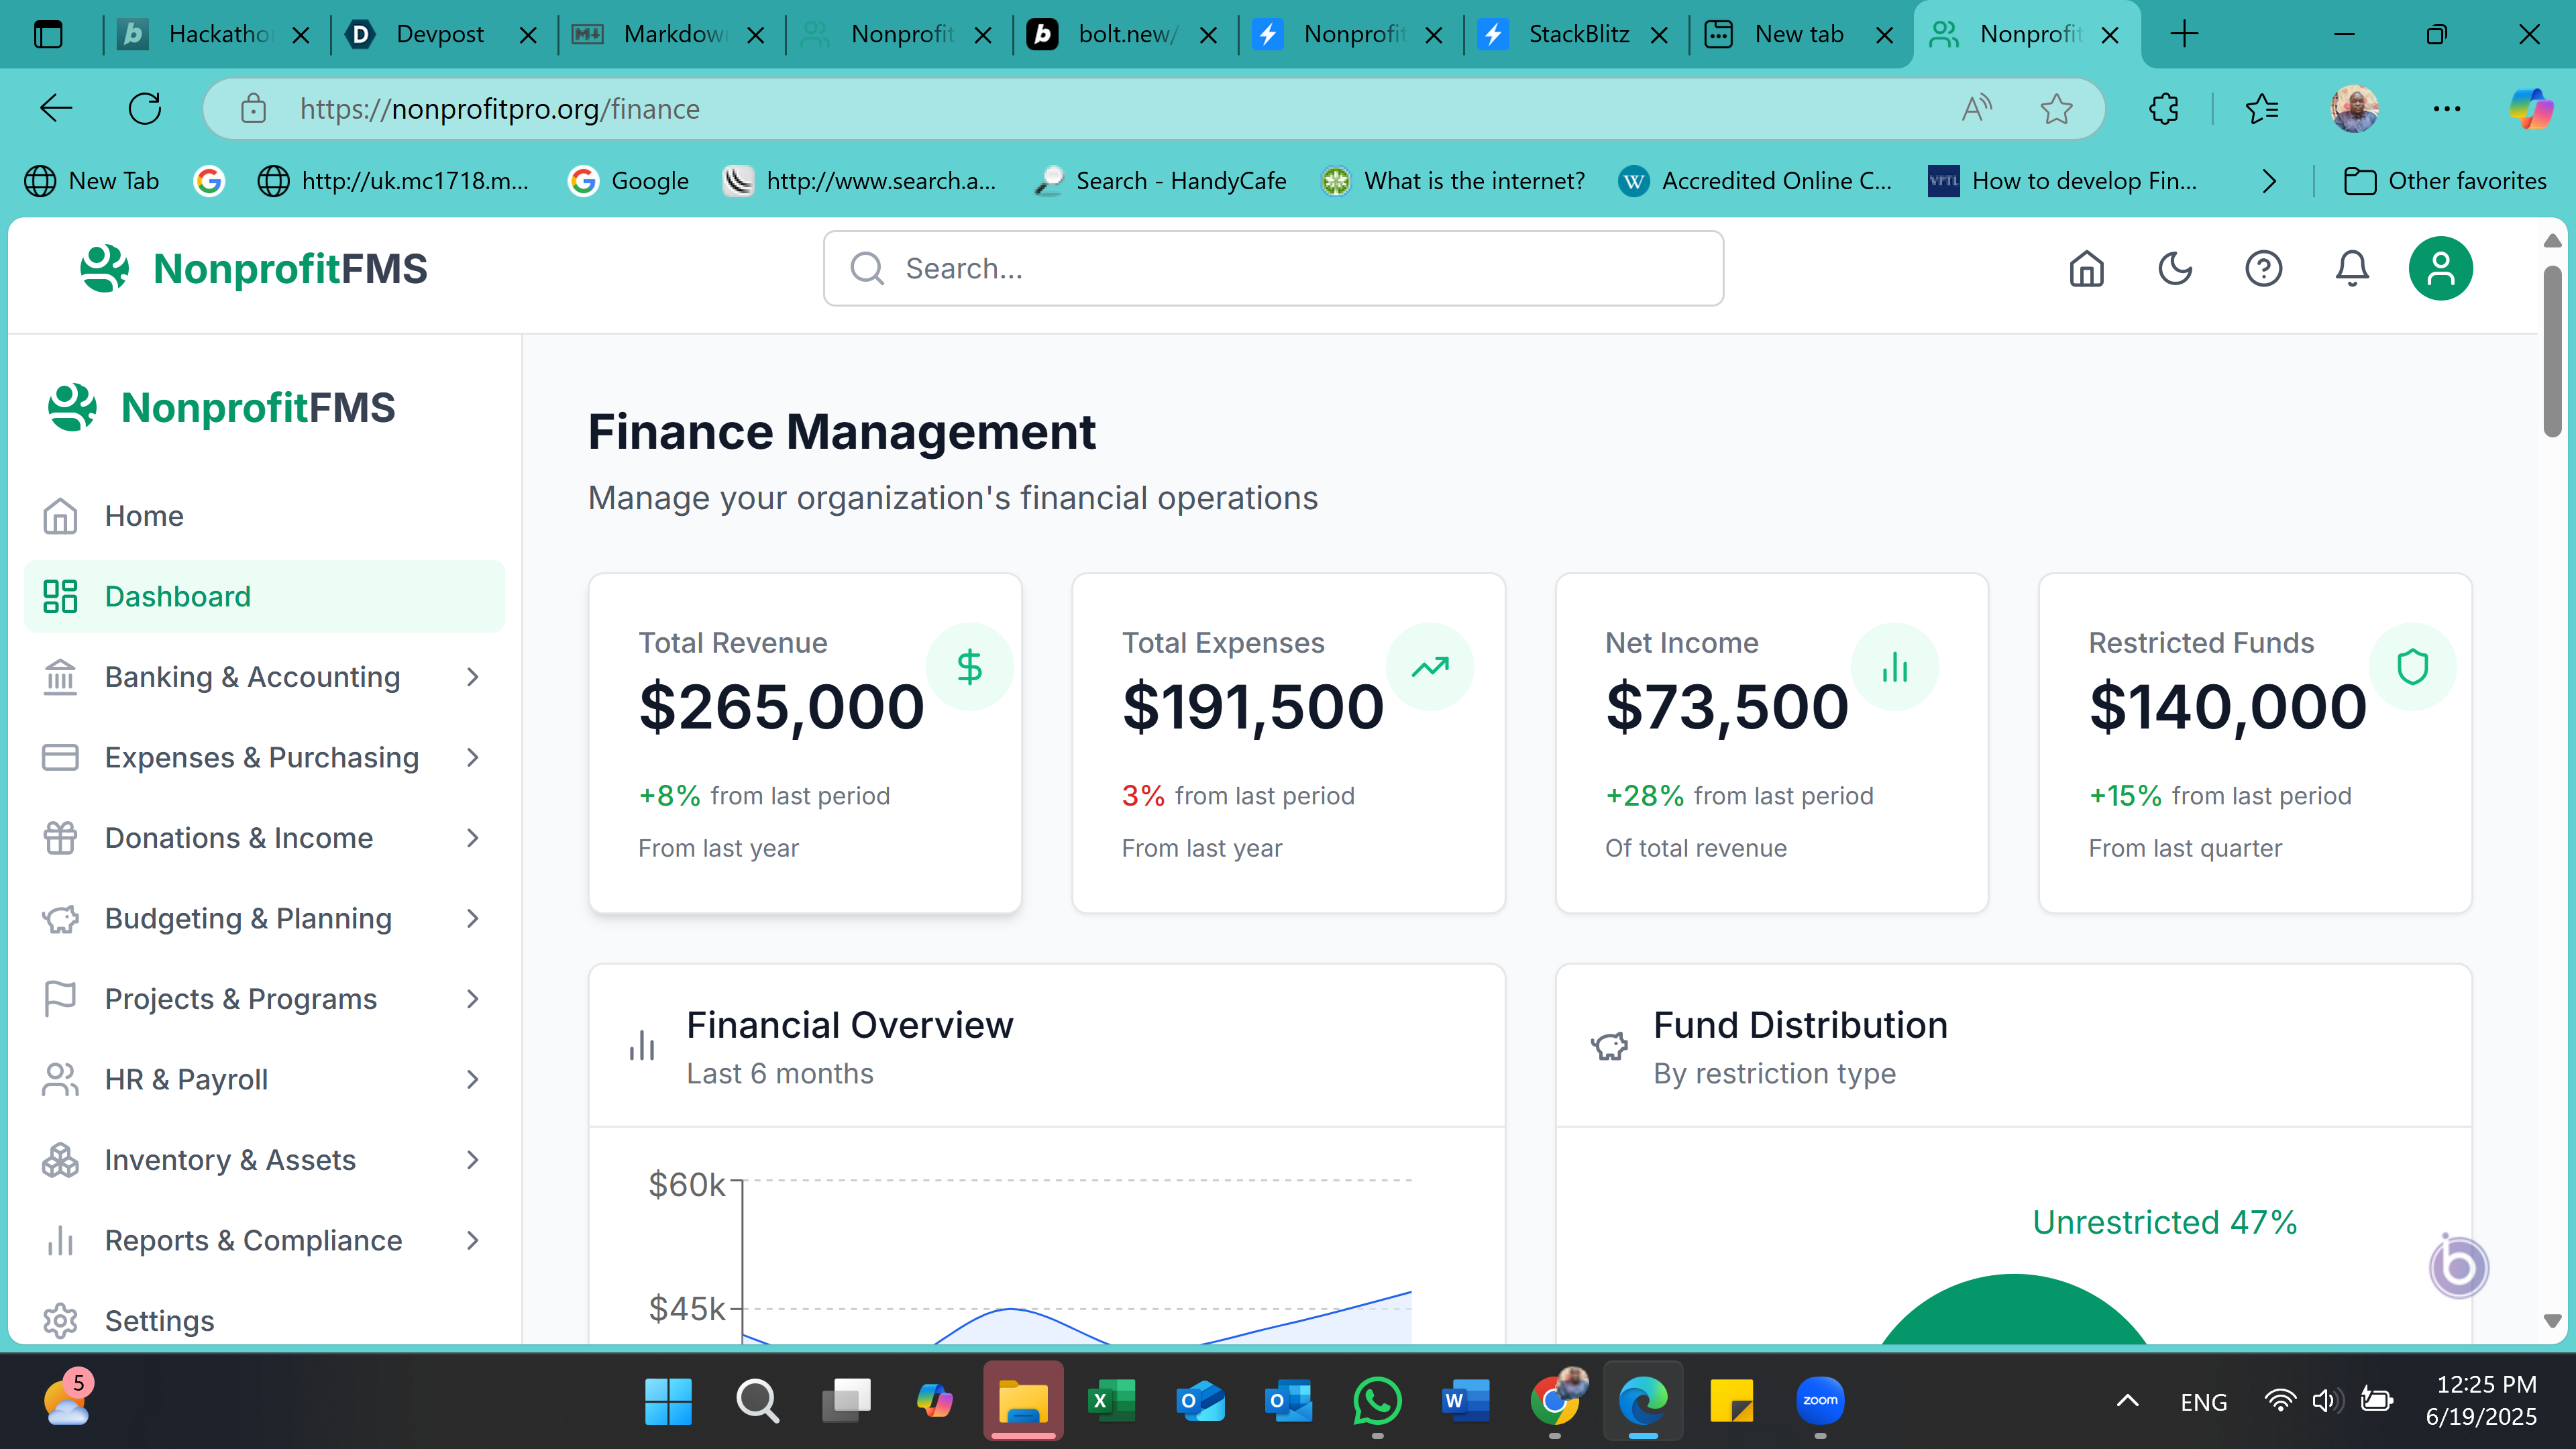Switch to the Devpost browser tab
Viewport: 2576px width, 1449px height.
[440, 34]
